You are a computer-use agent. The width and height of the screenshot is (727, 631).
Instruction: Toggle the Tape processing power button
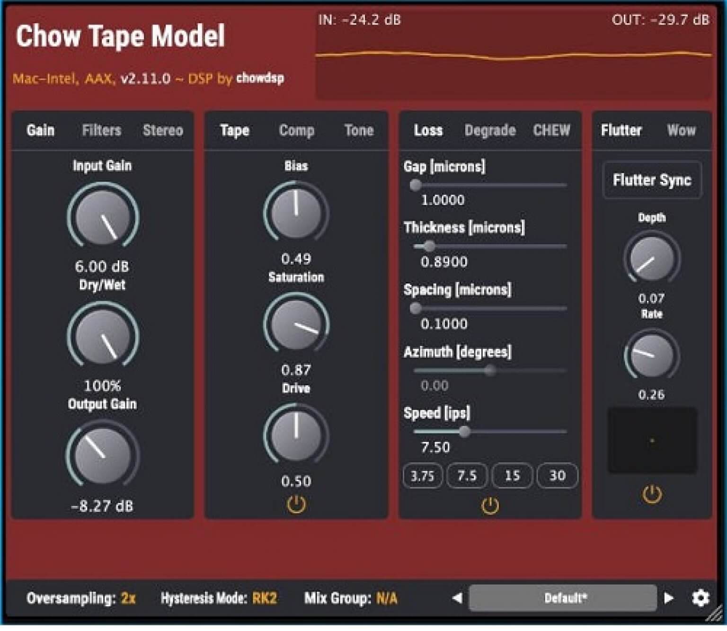coord(296,503)
